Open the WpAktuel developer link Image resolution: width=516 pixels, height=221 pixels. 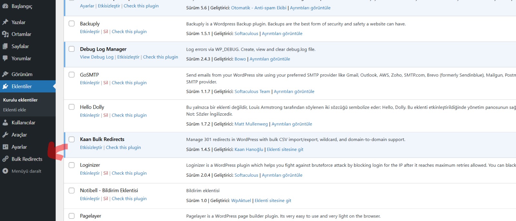click(241, 201)
